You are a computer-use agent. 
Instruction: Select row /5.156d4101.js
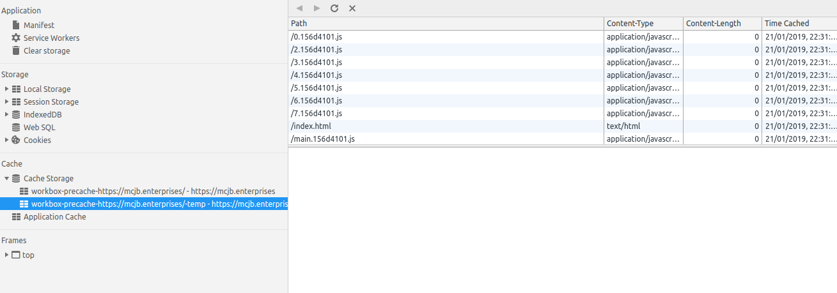563,87
